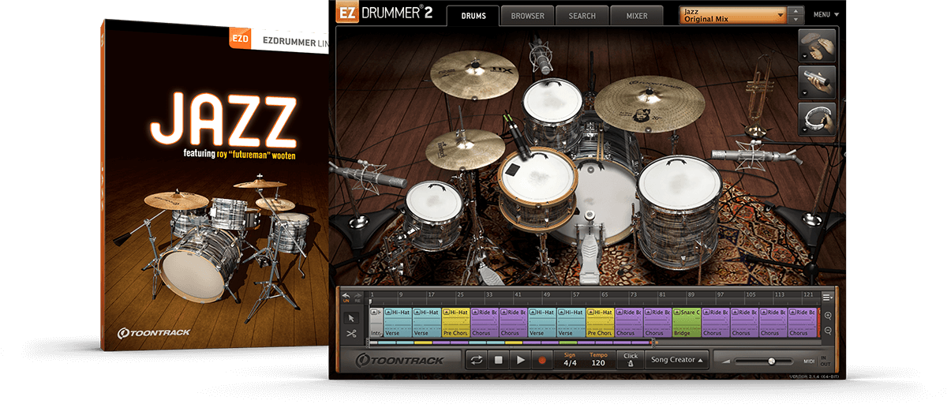Open the shaker thumbnail dropdown arrow

[x=804, y=95]
